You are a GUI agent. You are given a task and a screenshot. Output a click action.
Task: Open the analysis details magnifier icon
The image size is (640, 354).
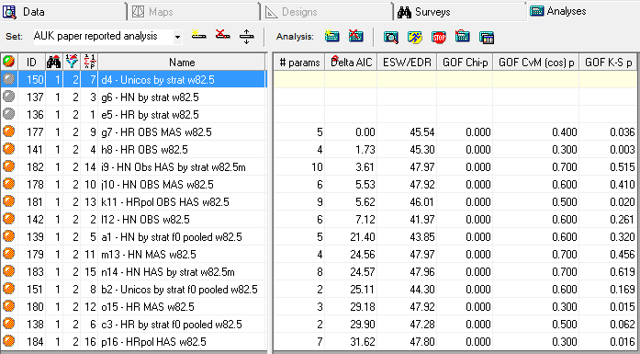(391, 37)
